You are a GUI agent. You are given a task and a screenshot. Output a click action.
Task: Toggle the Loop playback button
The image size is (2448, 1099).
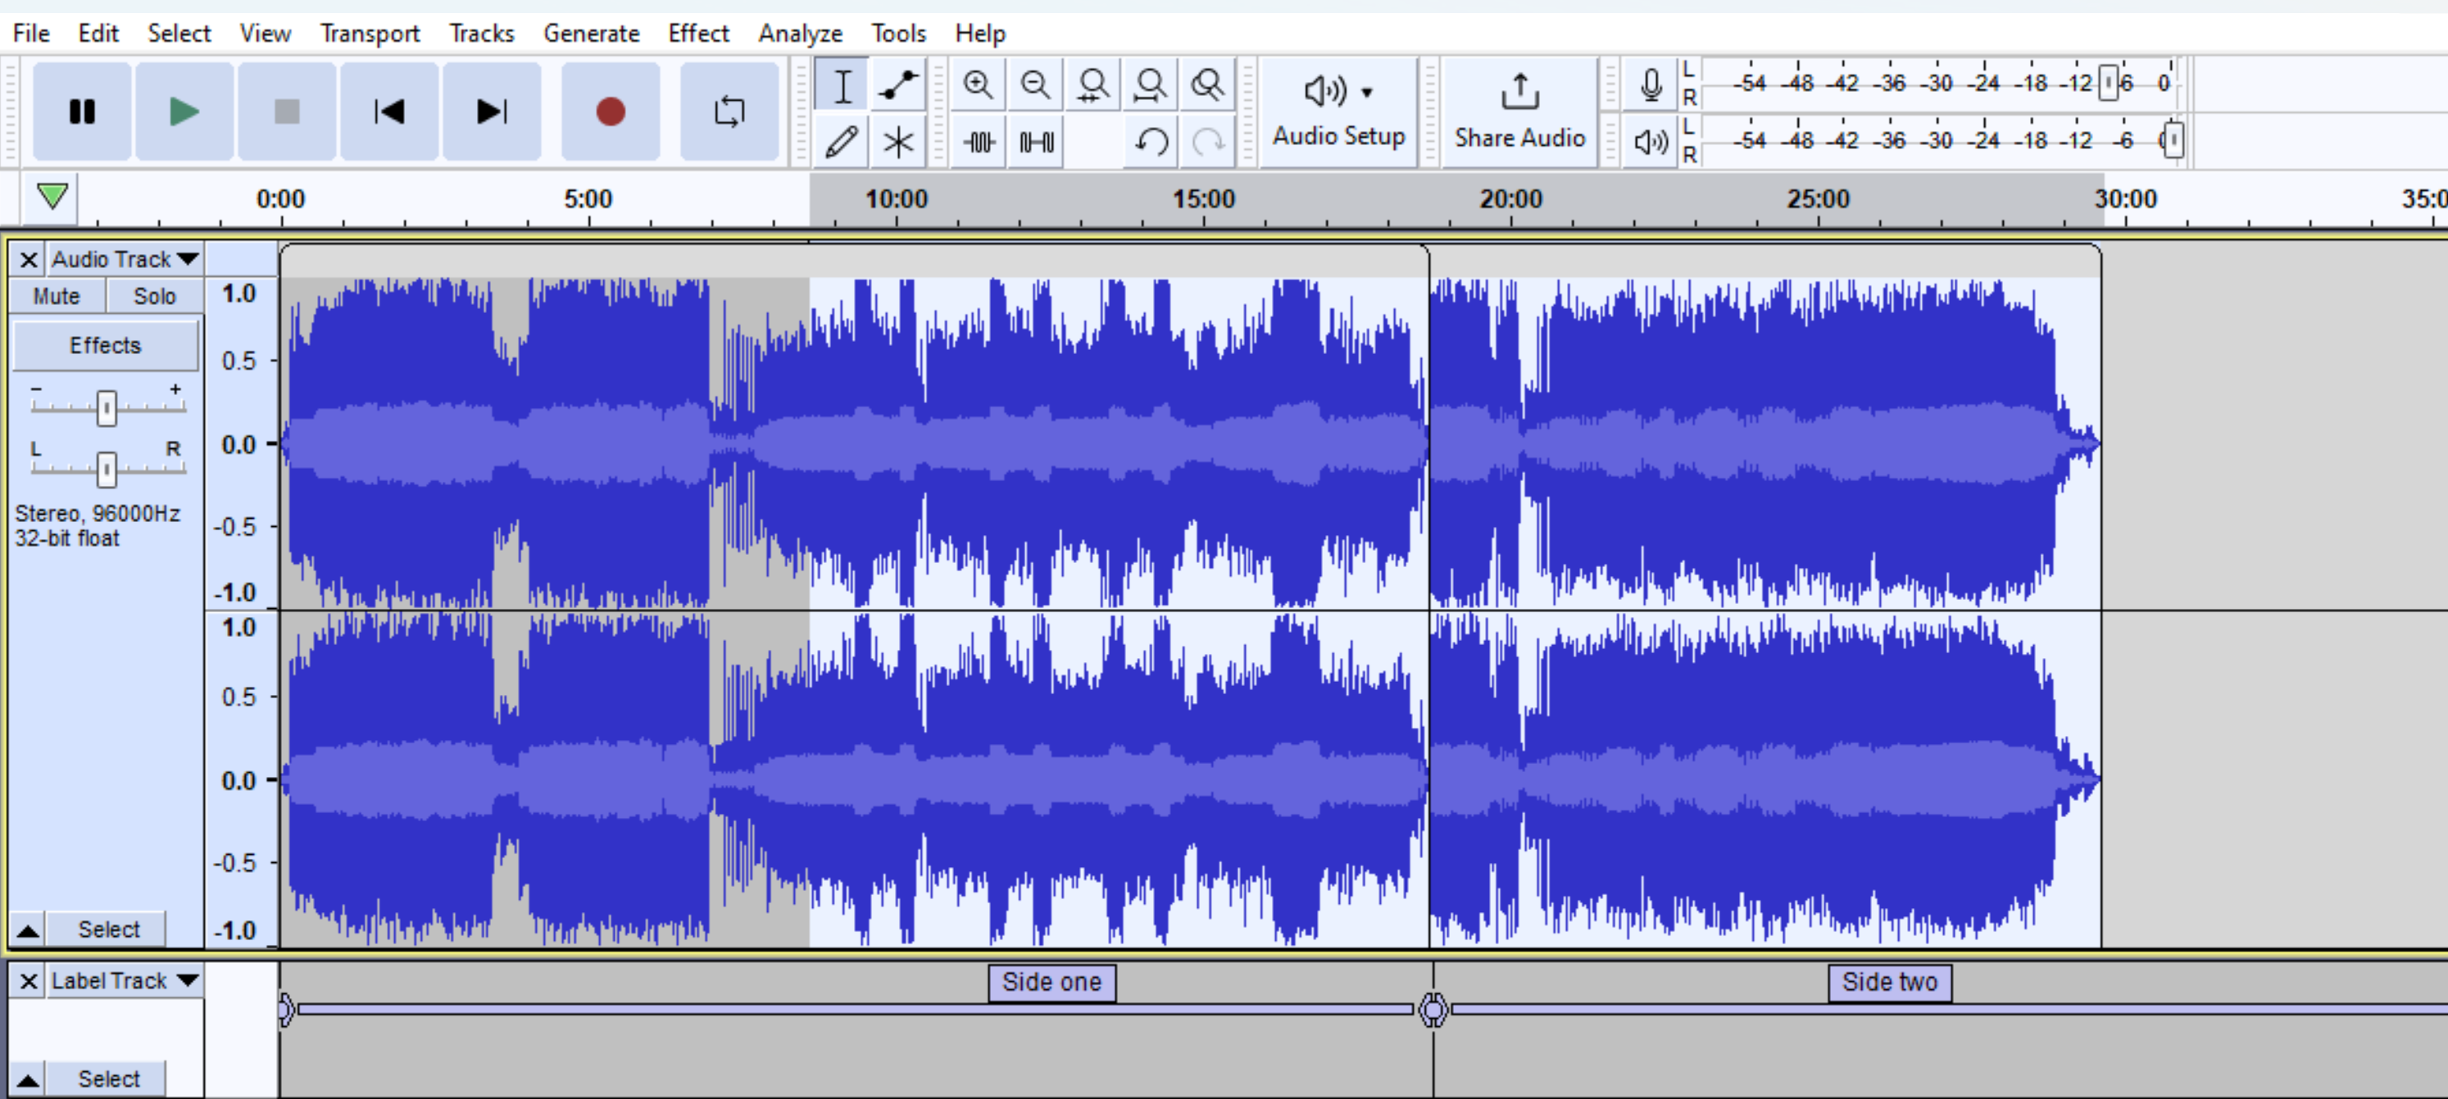coord(729,111)
